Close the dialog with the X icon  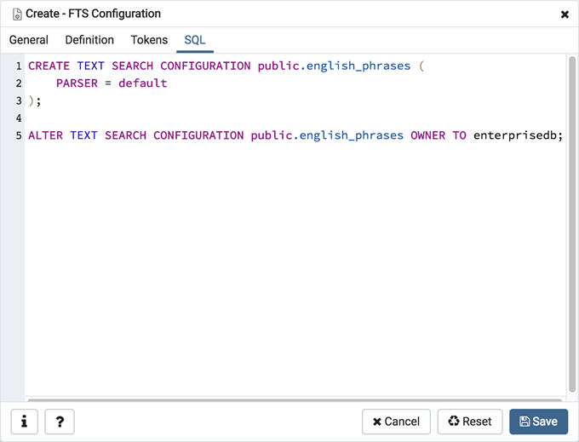click(565, 14)
